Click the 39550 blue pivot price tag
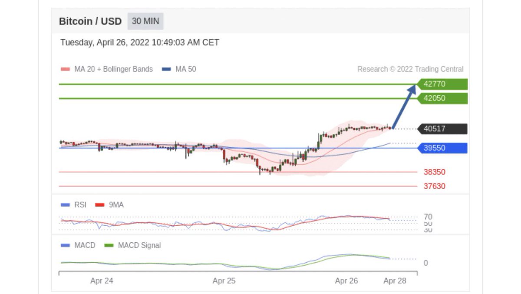 click(442, 148)
